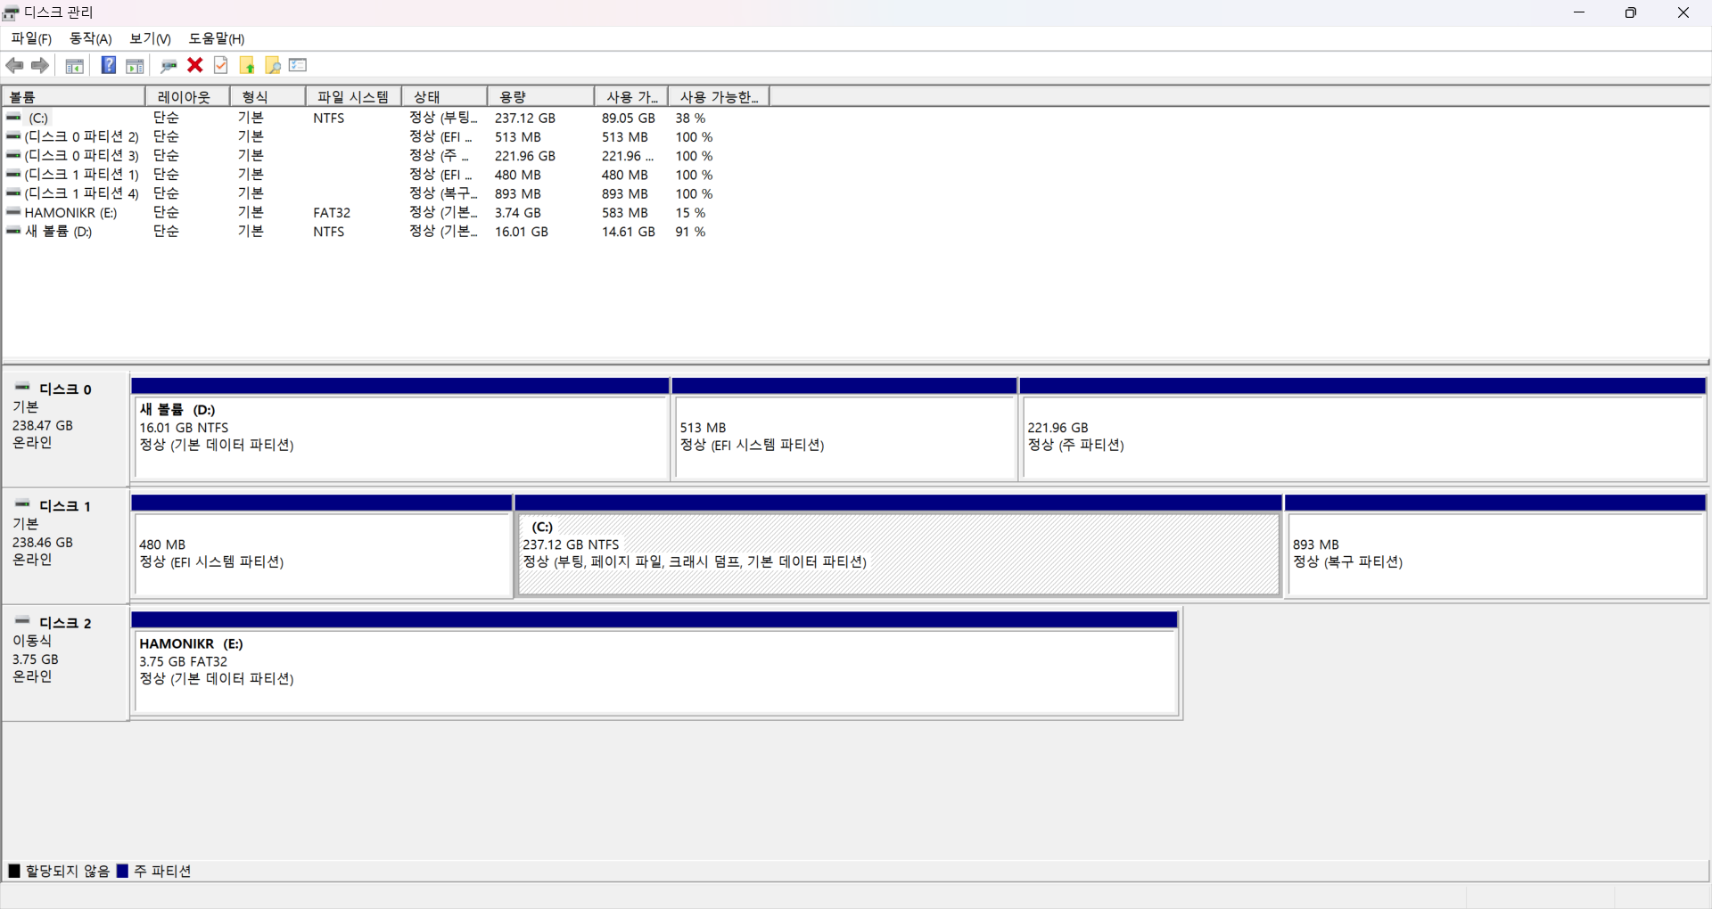The height and width of the screenshot is (909, 1712).
Task: Select the 480 MB EFI system partition on Disk 1
Action: [x=322, y=546]
